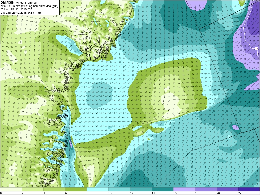
Task: Click the 4–6 m/s green legend swatch
Action: tap(54, 189)
